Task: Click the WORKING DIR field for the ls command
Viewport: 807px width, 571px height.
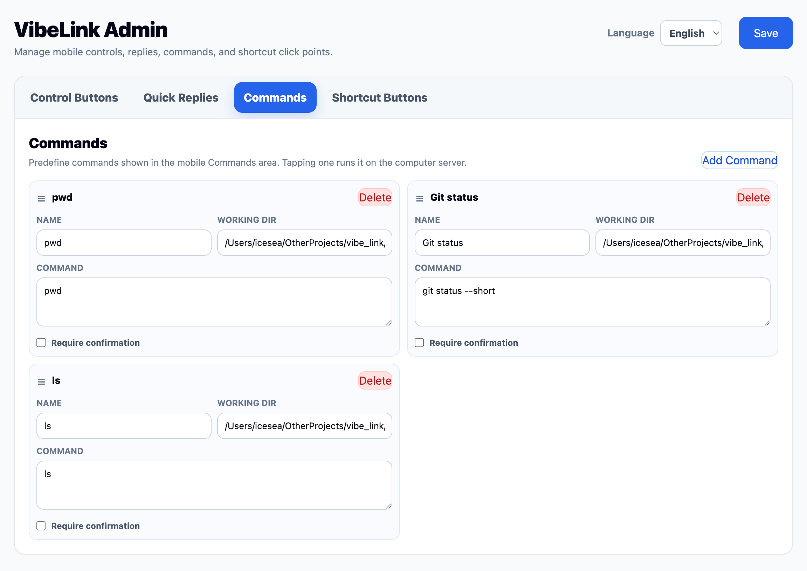Action: [x=304, y=426]
